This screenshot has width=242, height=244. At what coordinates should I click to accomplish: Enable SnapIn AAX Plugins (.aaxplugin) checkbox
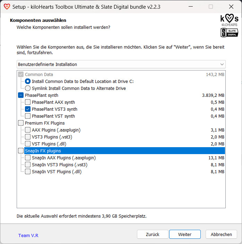[28, 158]
